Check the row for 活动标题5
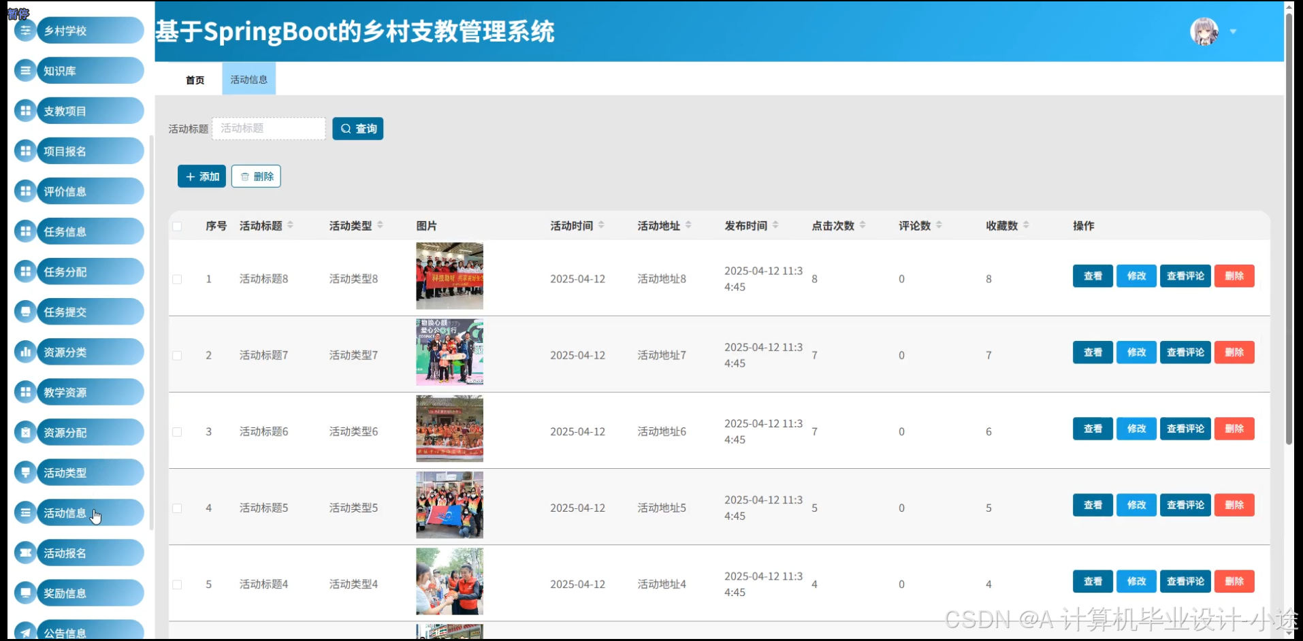Viewport: 1303px width, 641px height. tap(177, 508)
